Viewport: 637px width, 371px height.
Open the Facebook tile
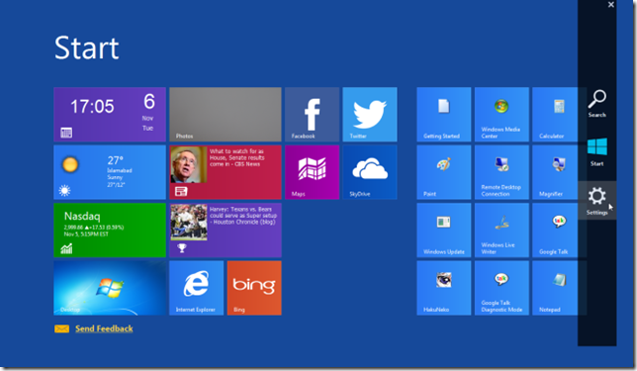[x=312, y=115]
